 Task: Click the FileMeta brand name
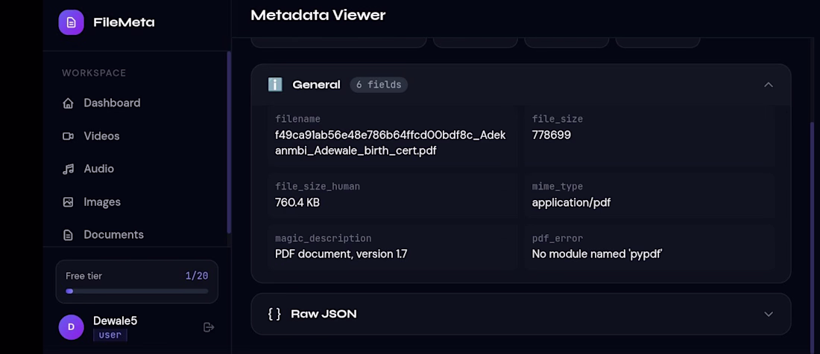click(124, 22)
